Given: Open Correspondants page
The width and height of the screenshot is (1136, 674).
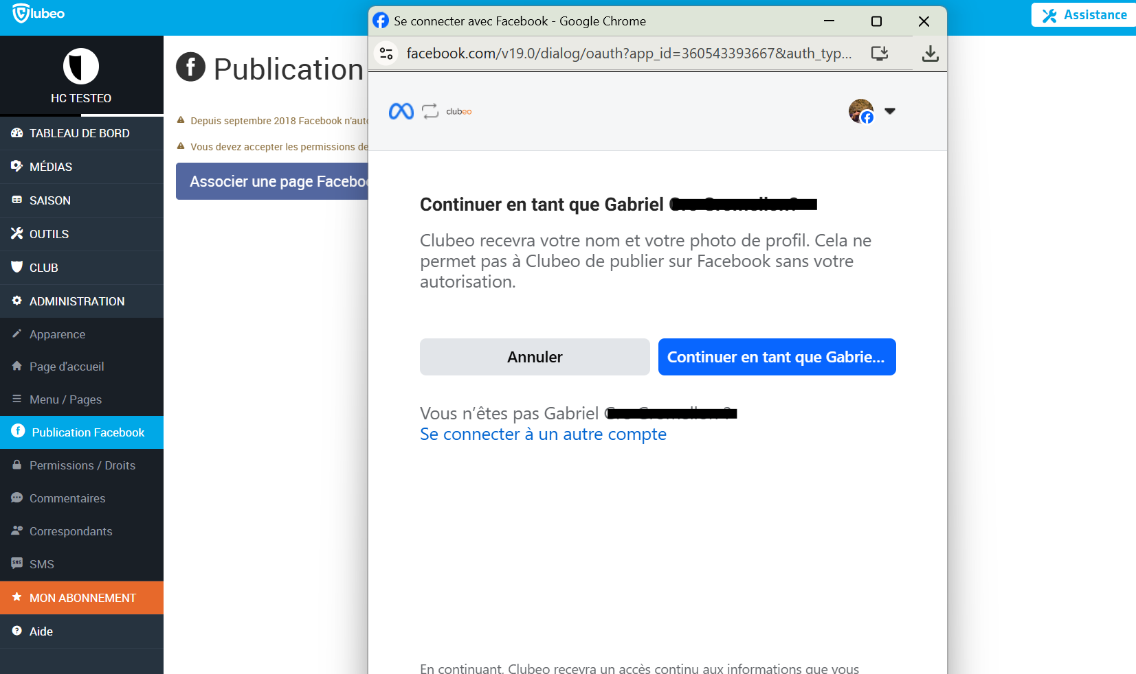Looking at the screenshot, I should click(x=82, y=531).
